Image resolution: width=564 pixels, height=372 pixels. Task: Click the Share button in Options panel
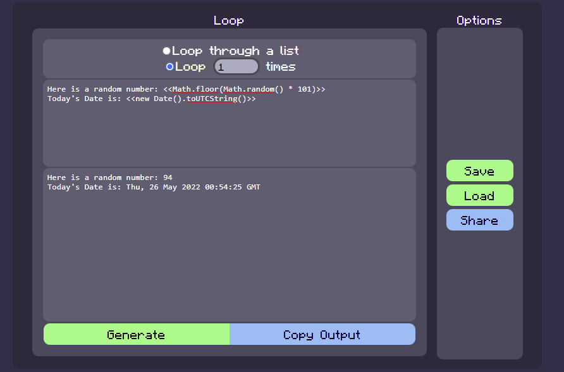tap(479, 220)
